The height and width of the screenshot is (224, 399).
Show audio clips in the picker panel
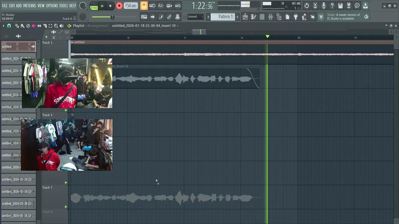tap(18, 36)
